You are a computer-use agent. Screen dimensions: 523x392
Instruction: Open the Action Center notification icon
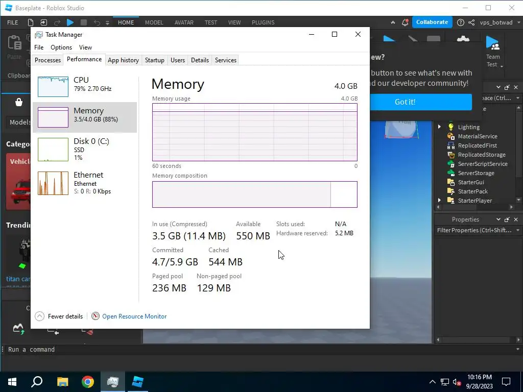click(x=506, y=382)
